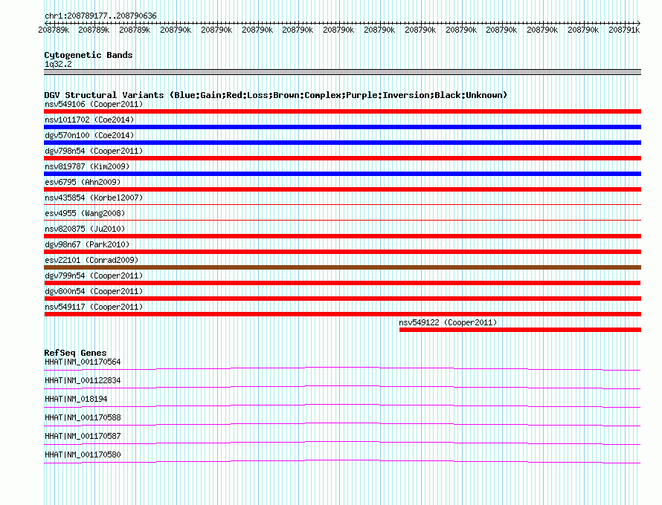This screenshot has width=662, height=505.
Task: Click the red bar under dgv799n54
Action: pos(342,283)
